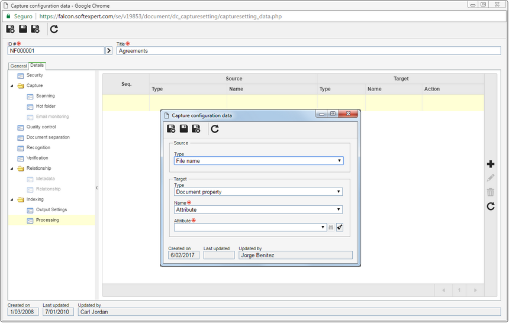Click the Source Name column header

click(272, 89)
